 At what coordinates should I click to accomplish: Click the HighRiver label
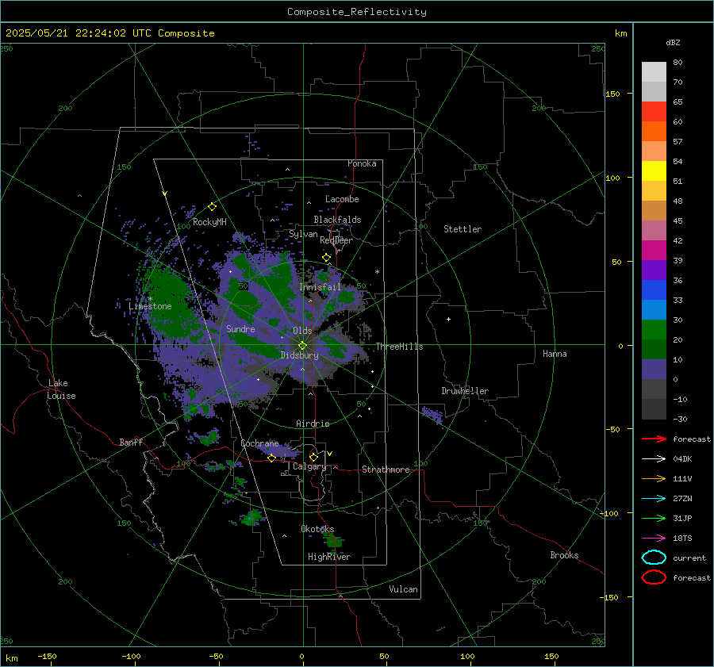[x=329, y=557]
